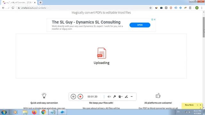
Task: Click the blue diamond extension icon
Action: (x=181, y=8)
